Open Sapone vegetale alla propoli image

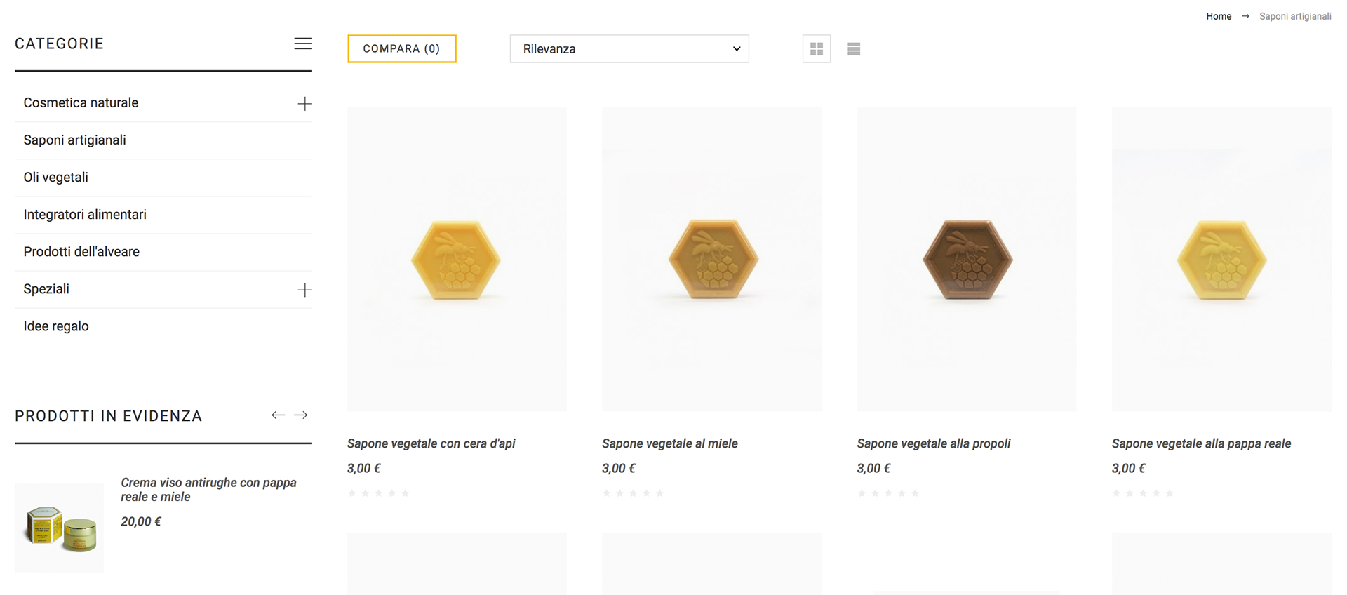(x=967, y=260)
